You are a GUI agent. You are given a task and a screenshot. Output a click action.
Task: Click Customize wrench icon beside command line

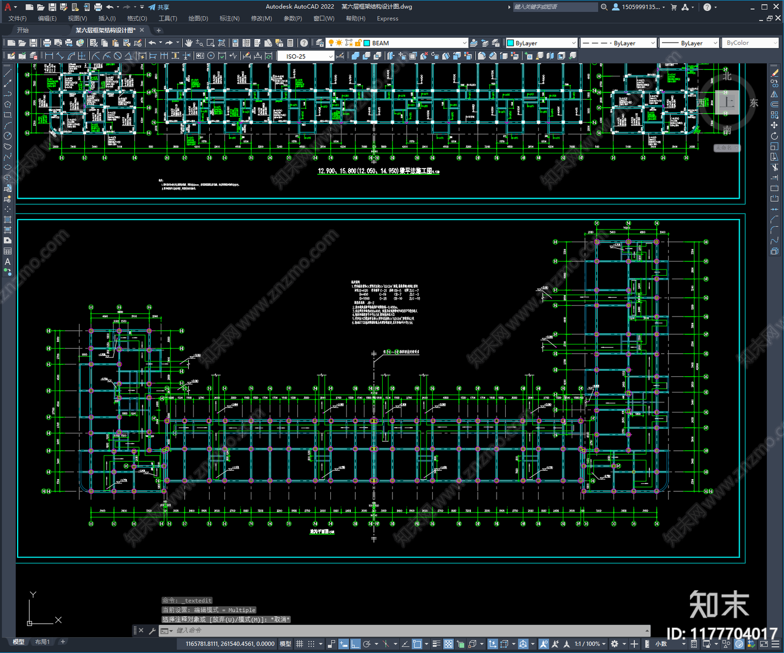click(152, 630)
